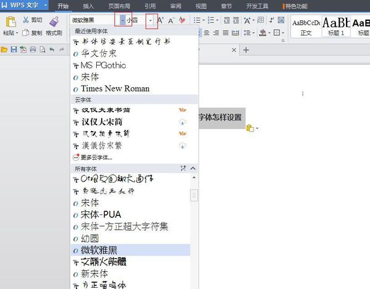Apply numbered list formatting
370x289 pixels.
(x=211, y=20)
